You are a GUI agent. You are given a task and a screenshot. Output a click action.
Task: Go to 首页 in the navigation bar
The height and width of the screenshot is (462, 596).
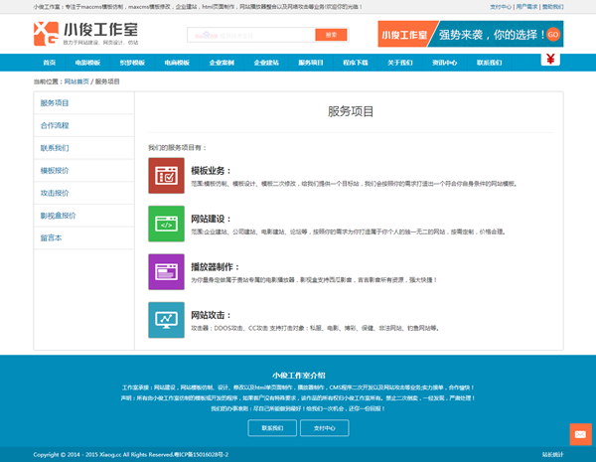coord(50,63)
